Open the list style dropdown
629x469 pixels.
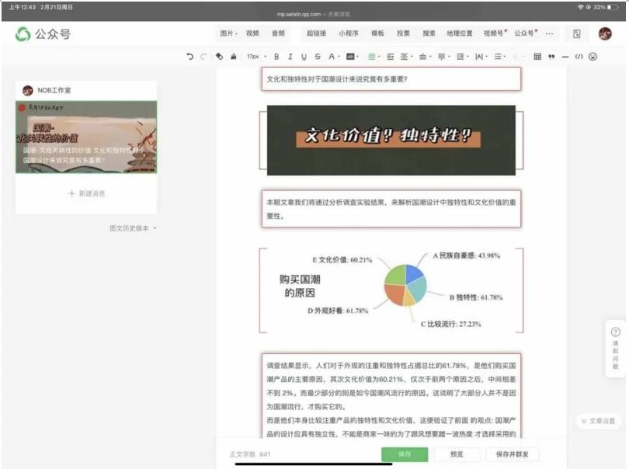pos(500,57)
